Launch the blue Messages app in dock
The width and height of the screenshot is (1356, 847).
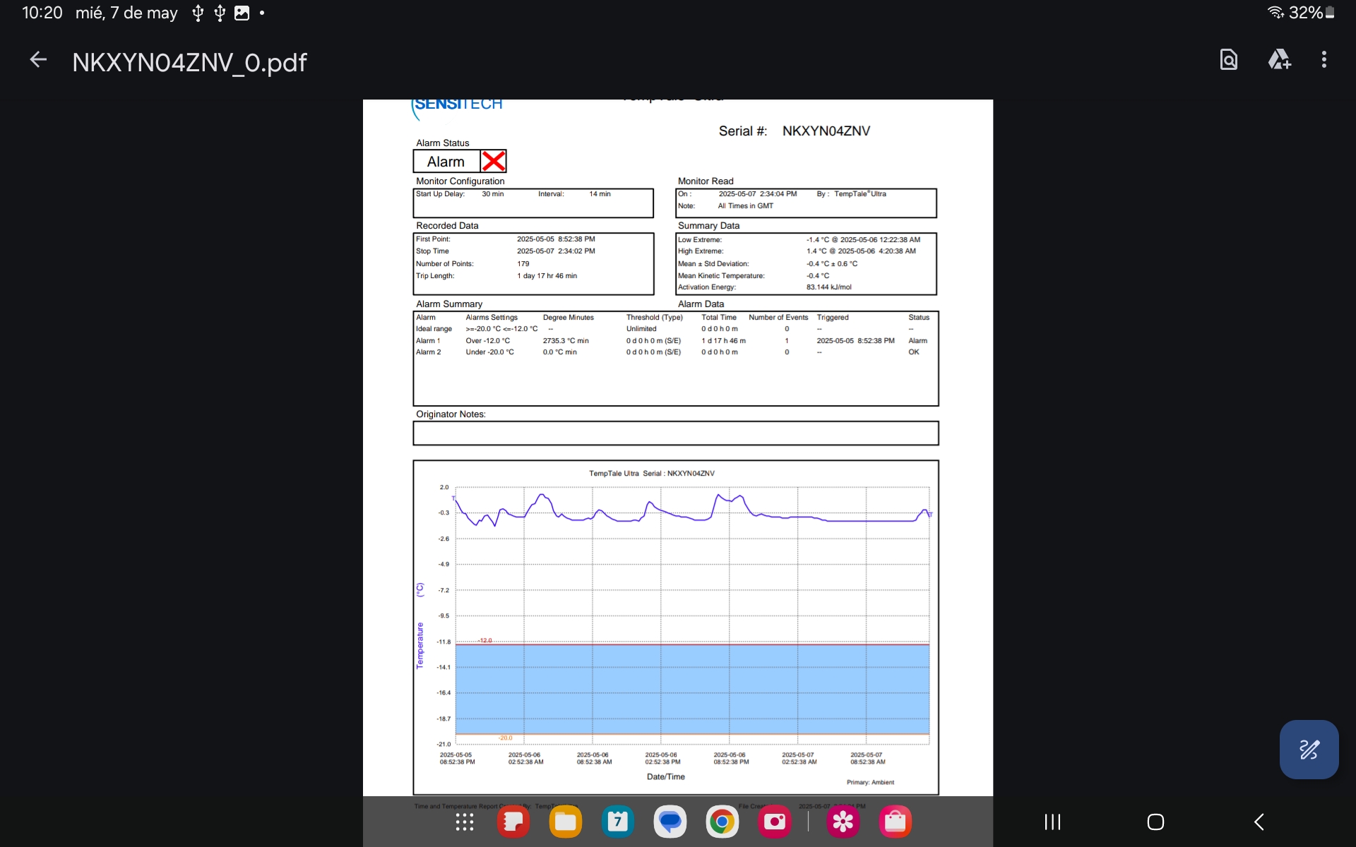(670, 822)
